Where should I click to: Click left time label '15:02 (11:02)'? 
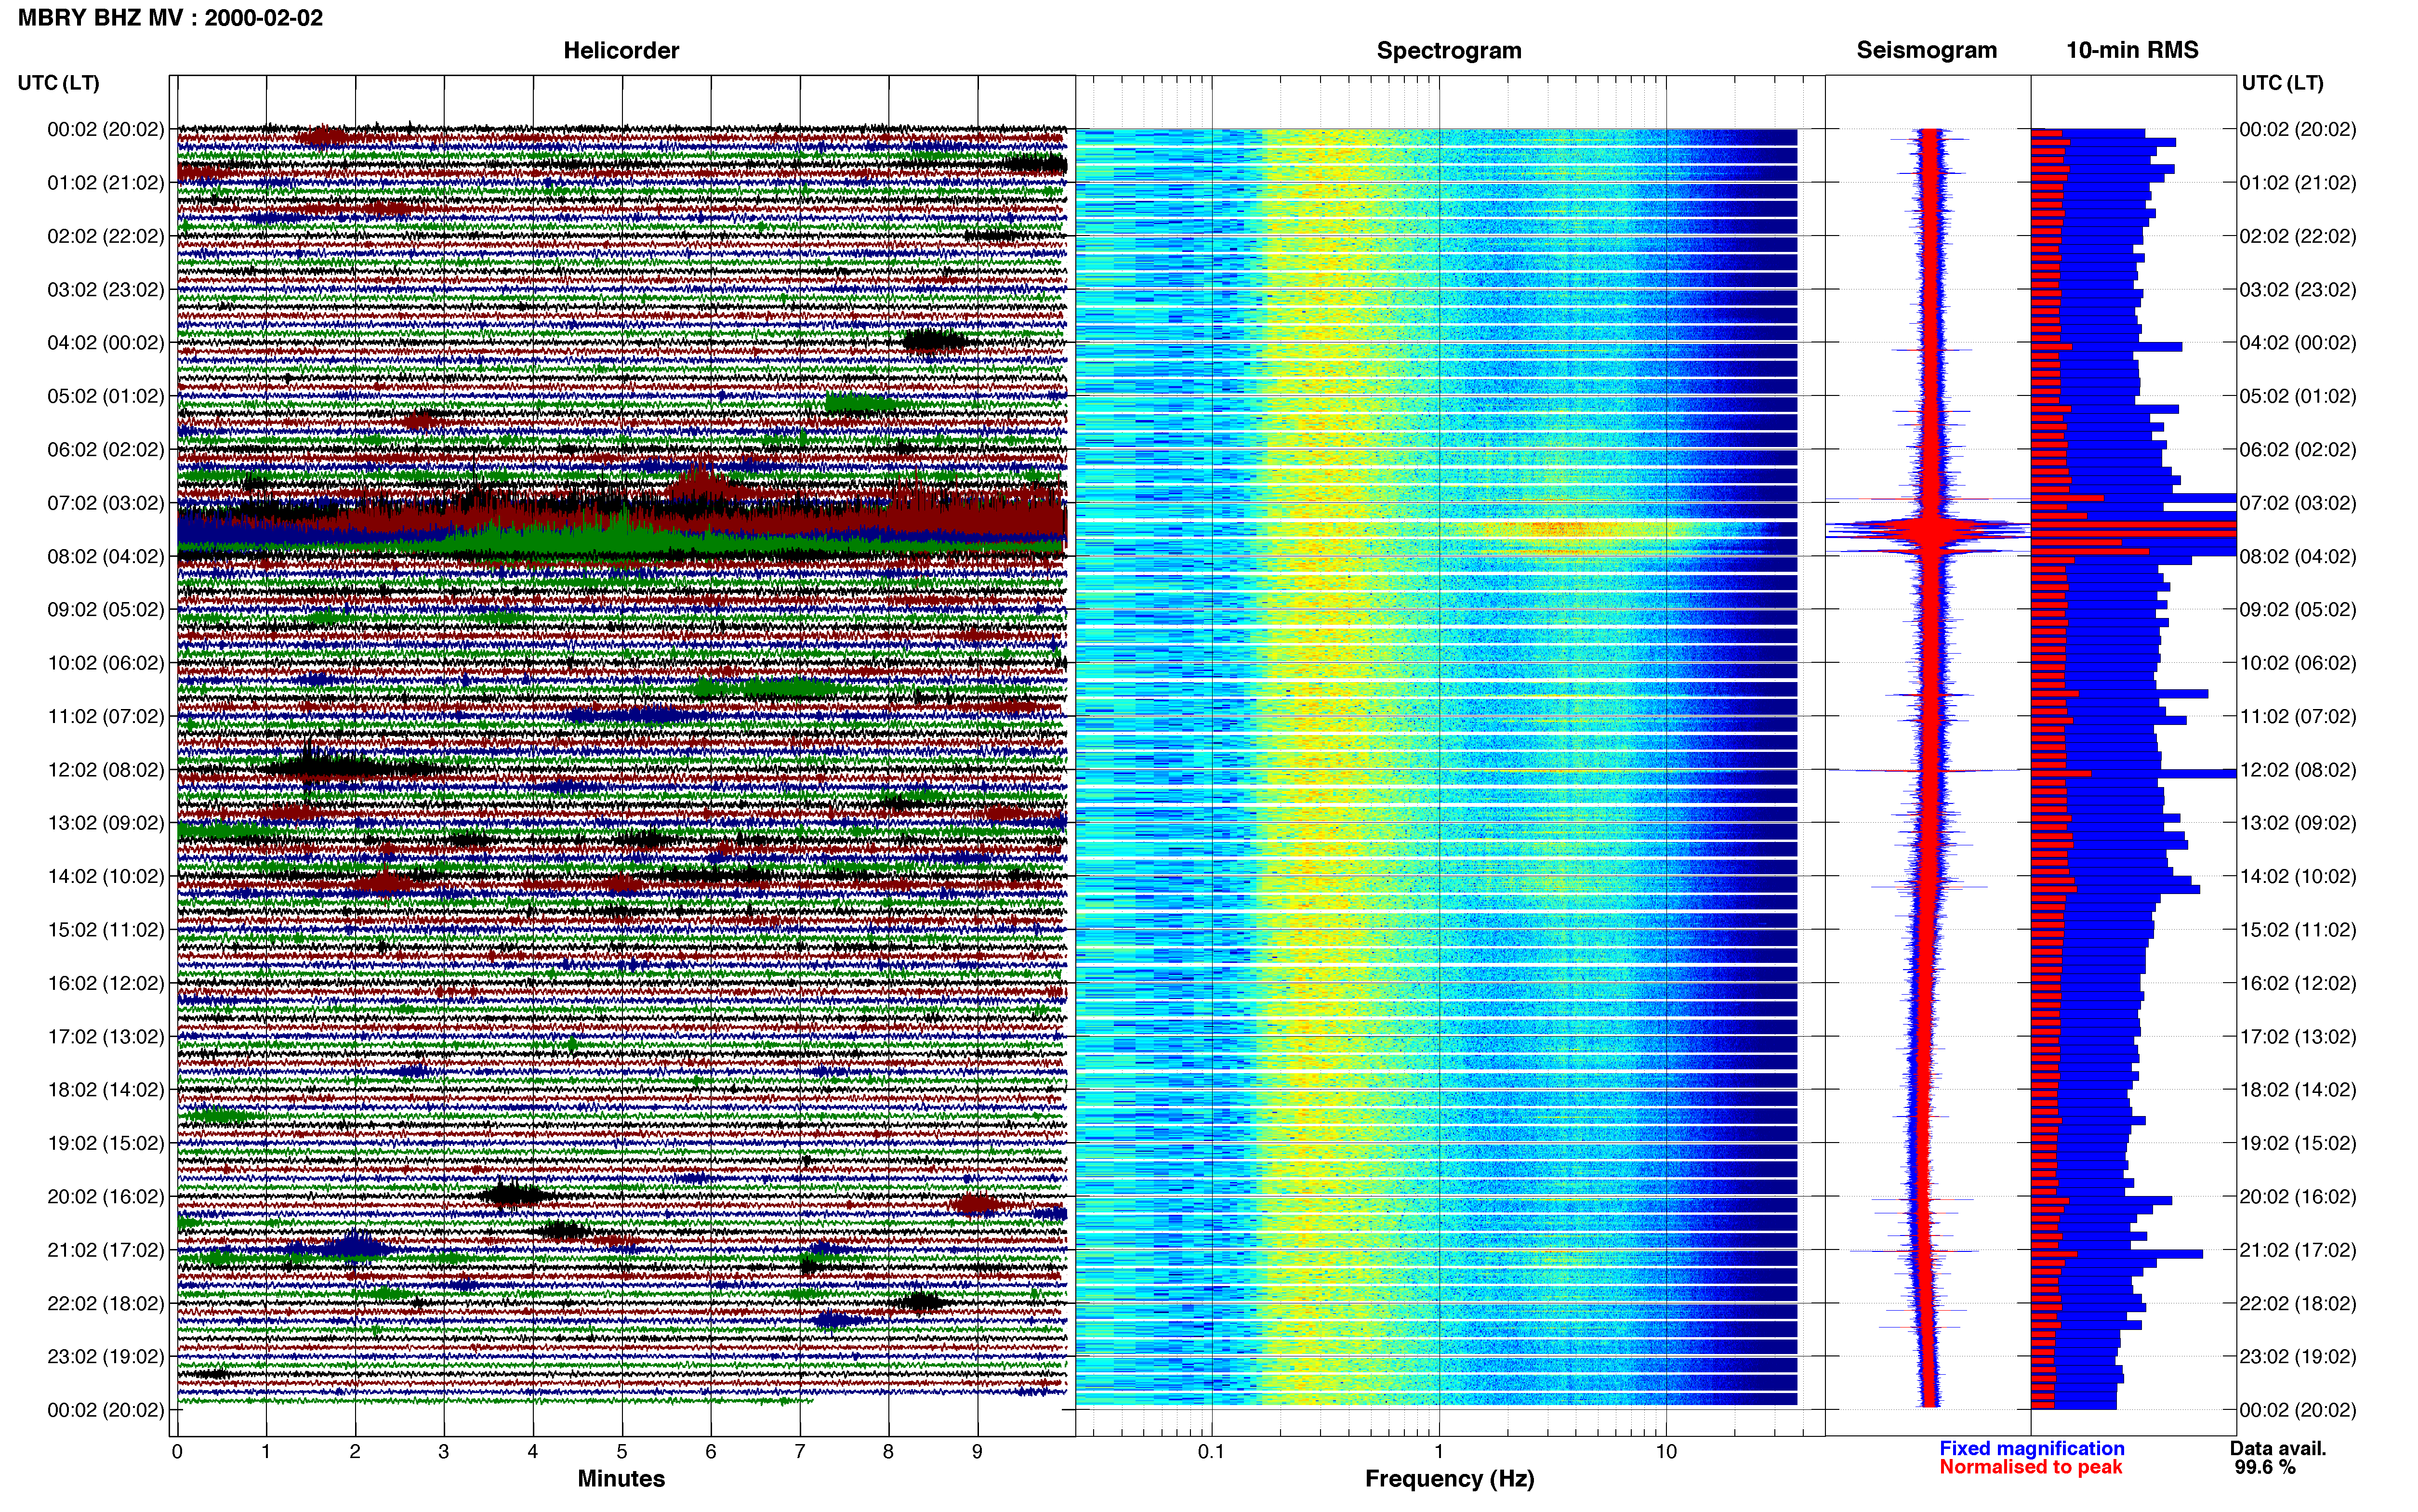(x=105, y=930)
